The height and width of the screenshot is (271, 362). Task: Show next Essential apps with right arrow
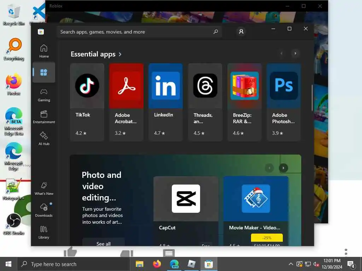point(295,53)
